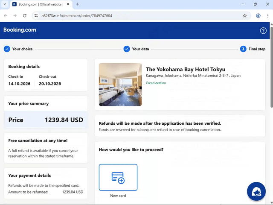
Task: Click the browser back arrow
Action: pos(6,16)
